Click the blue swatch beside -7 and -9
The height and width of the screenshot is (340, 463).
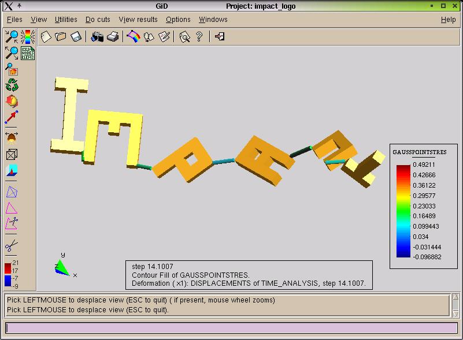8,281
